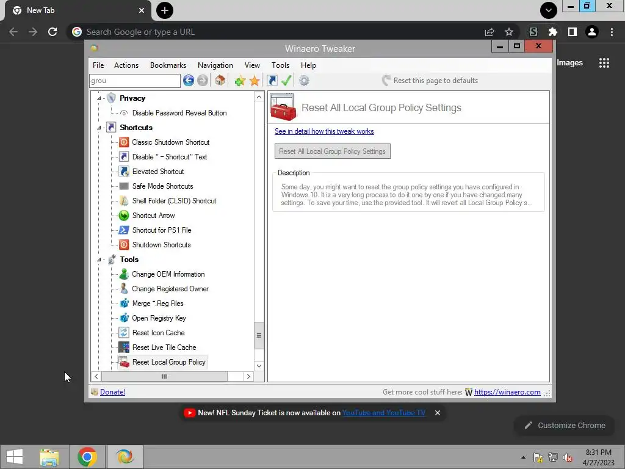Select Change Registered Owner item
The height and width of the screenshot is (469, 625).
(x=170, y=289)
